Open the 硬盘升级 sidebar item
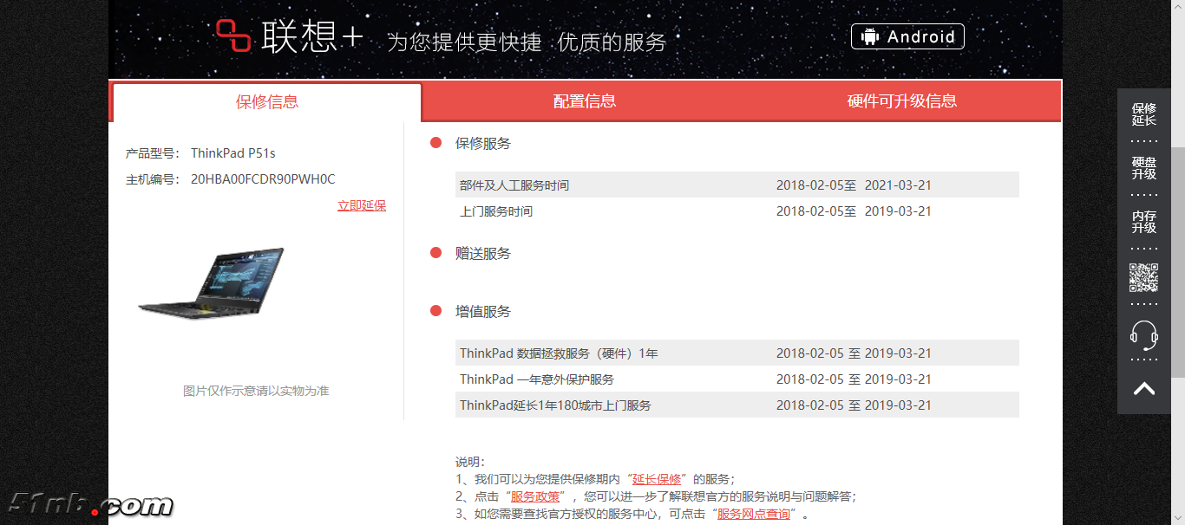Viewport: 1185px width, 525px height. (x=1143, y=168)
